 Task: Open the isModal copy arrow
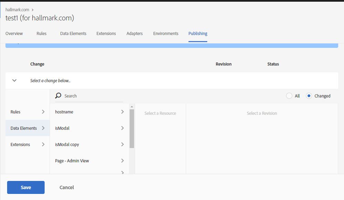tap(123, 144)
